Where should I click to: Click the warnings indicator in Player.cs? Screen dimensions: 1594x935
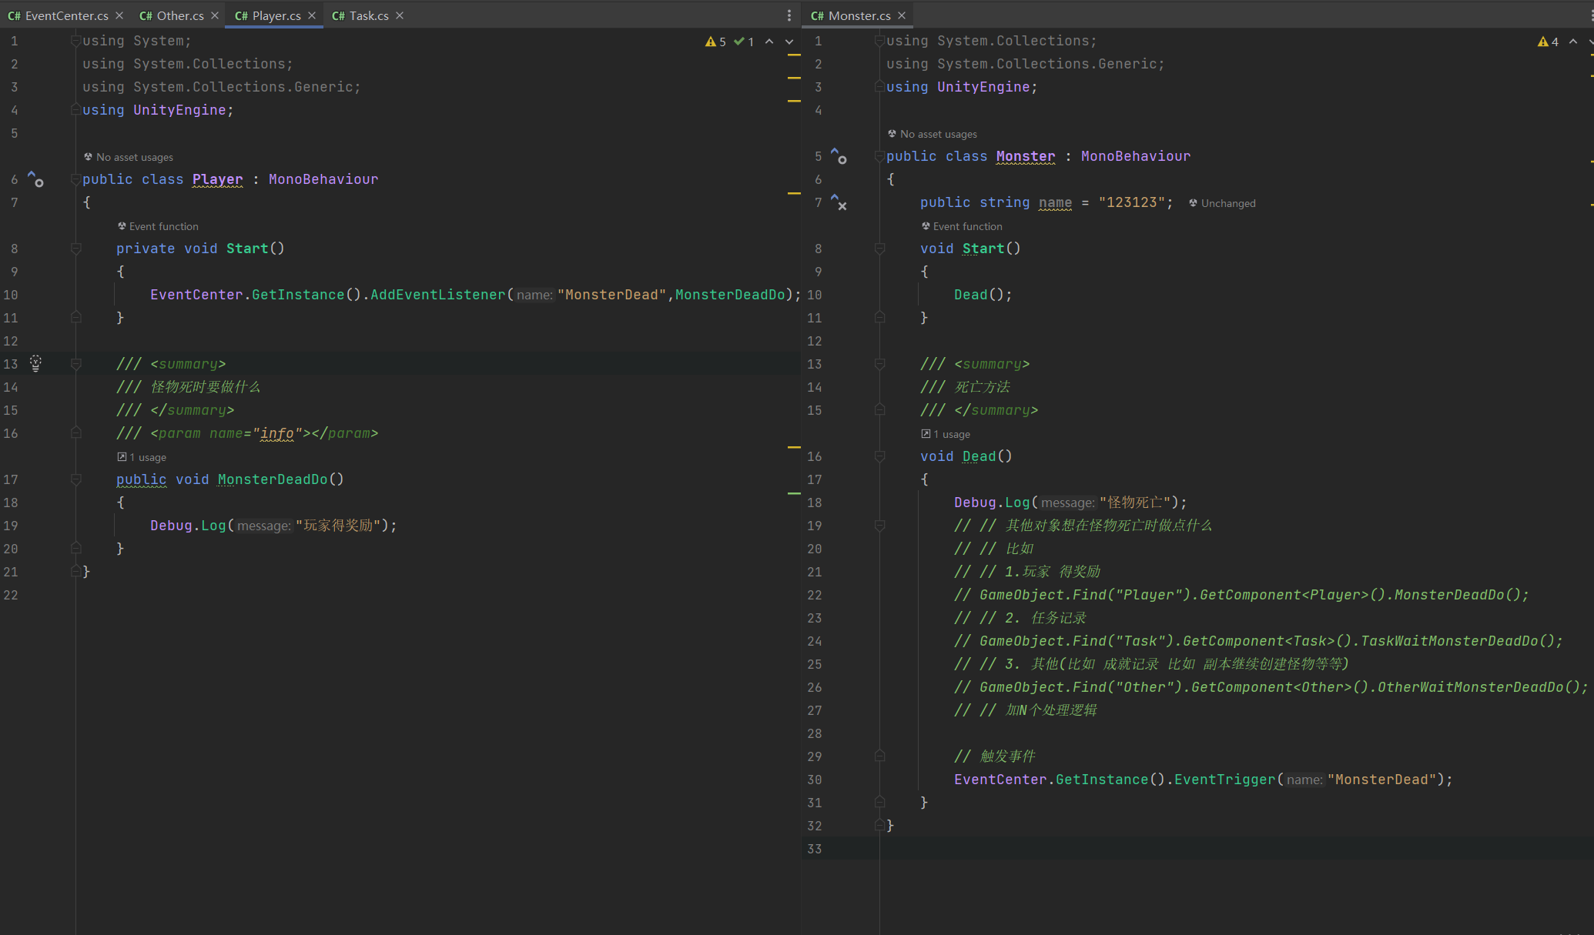point(715,42)
